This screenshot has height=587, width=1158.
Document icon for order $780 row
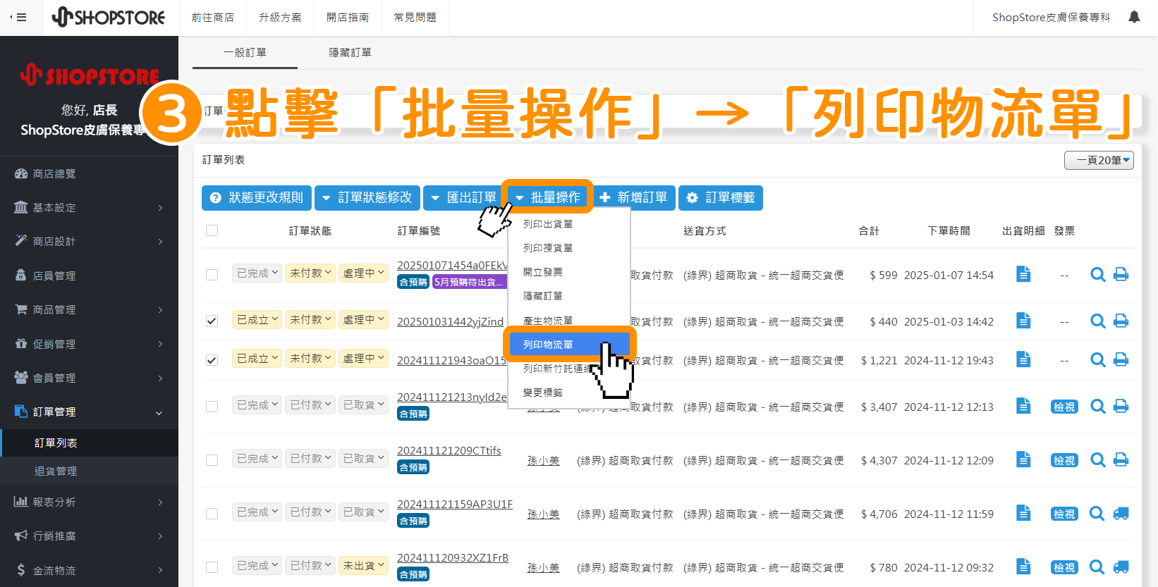tap(1023, 567)
